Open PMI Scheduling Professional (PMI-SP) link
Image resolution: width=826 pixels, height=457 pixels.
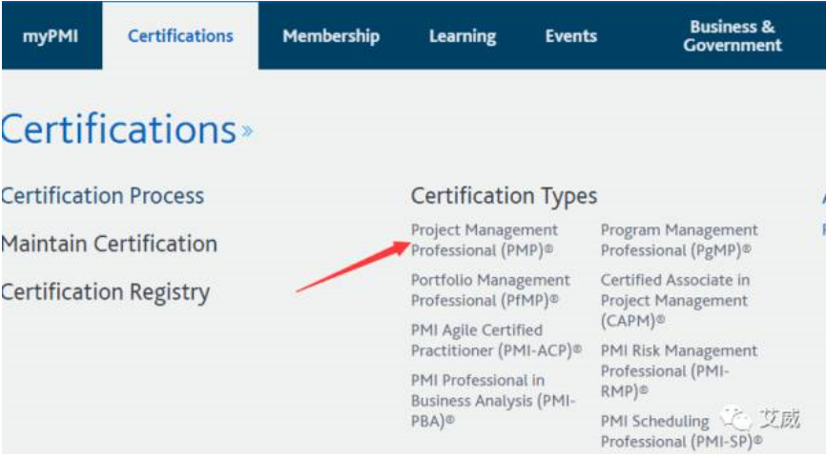pos(681,431)
